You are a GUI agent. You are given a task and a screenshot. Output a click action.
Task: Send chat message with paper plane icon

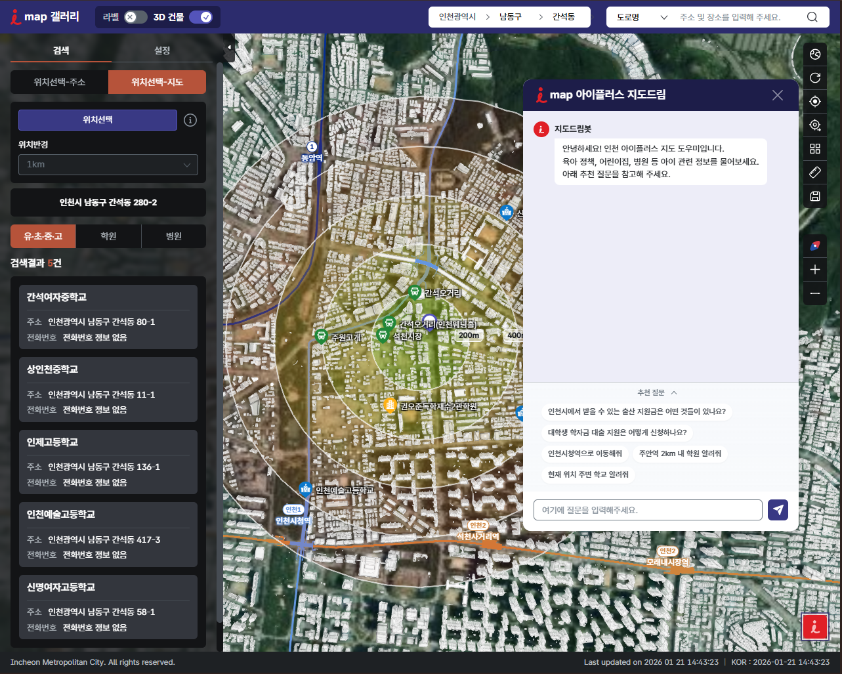click(x=778, y=510)
